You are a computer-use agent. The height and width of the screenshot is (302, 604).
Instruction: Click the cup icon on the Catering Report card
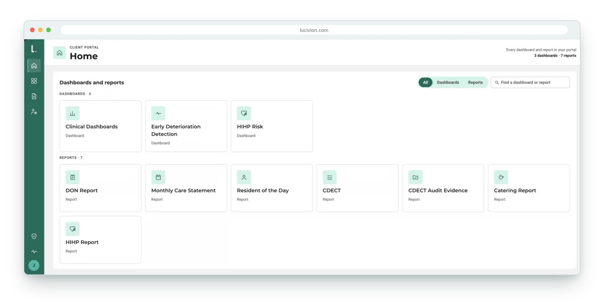pyautogui.click(x=501, y=177)
